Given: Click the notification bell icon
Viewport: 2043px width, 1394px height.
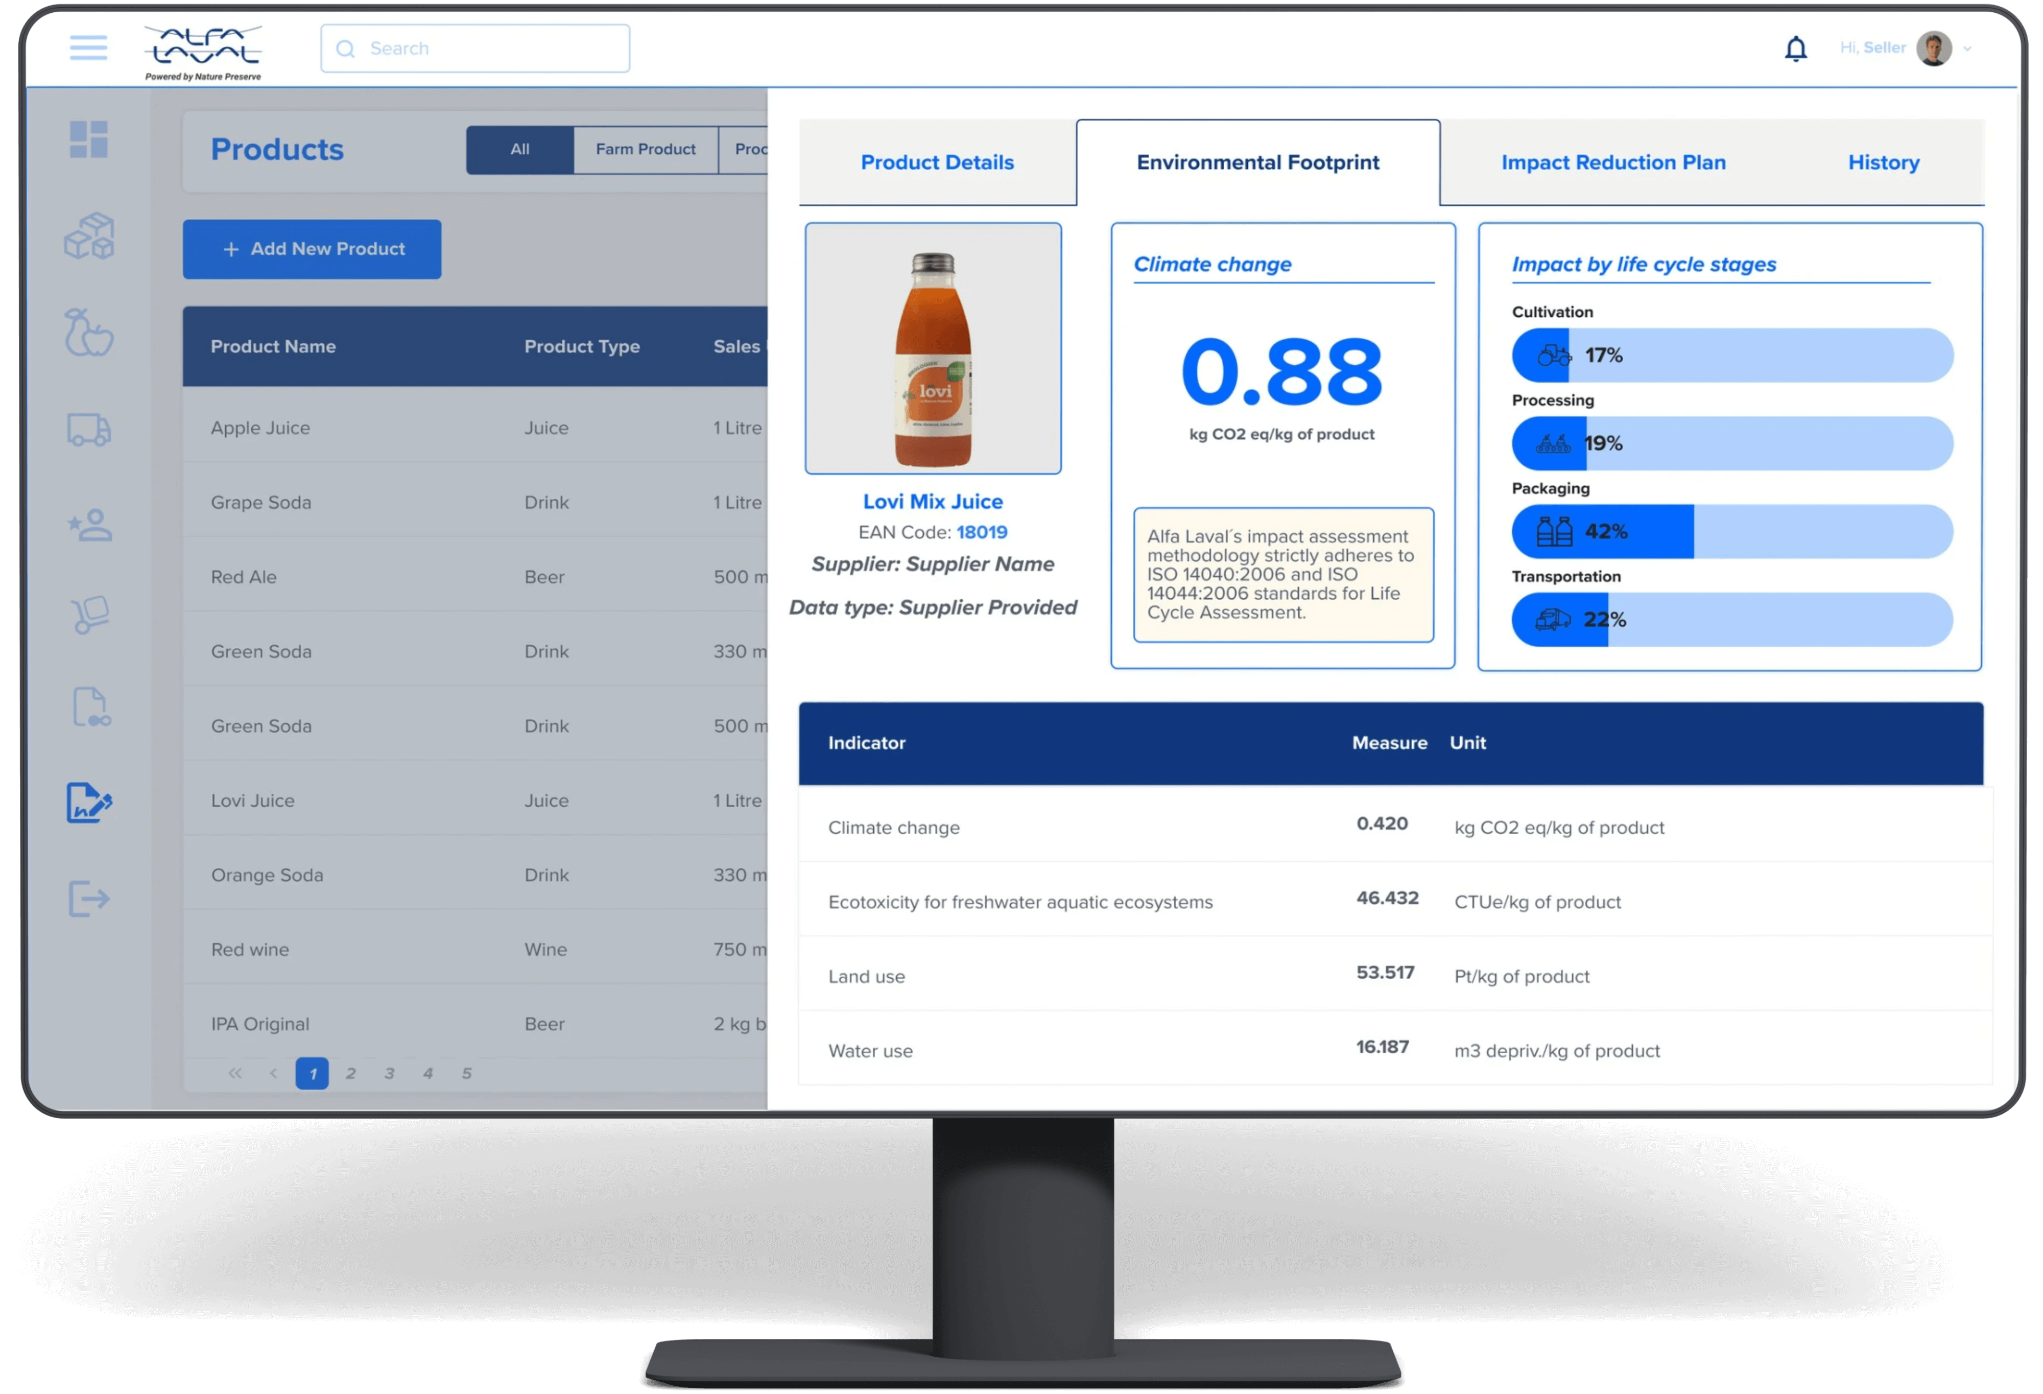Looking at the screenshot, I should coord(1795,49).
